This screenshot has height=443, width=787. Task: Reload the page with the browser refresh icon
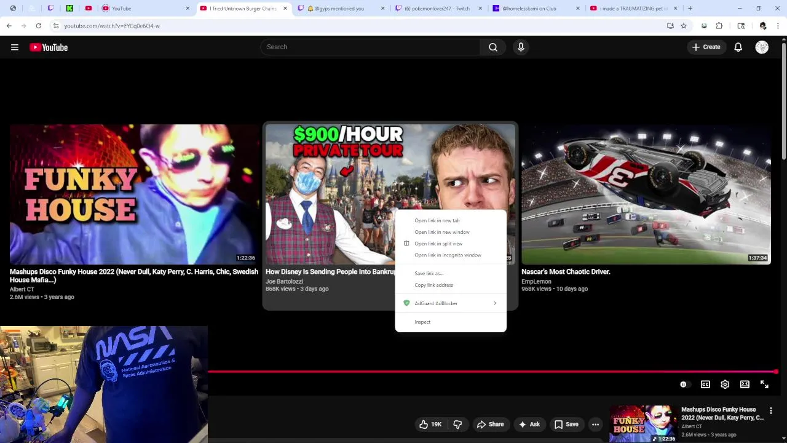[x=38, y=26]
